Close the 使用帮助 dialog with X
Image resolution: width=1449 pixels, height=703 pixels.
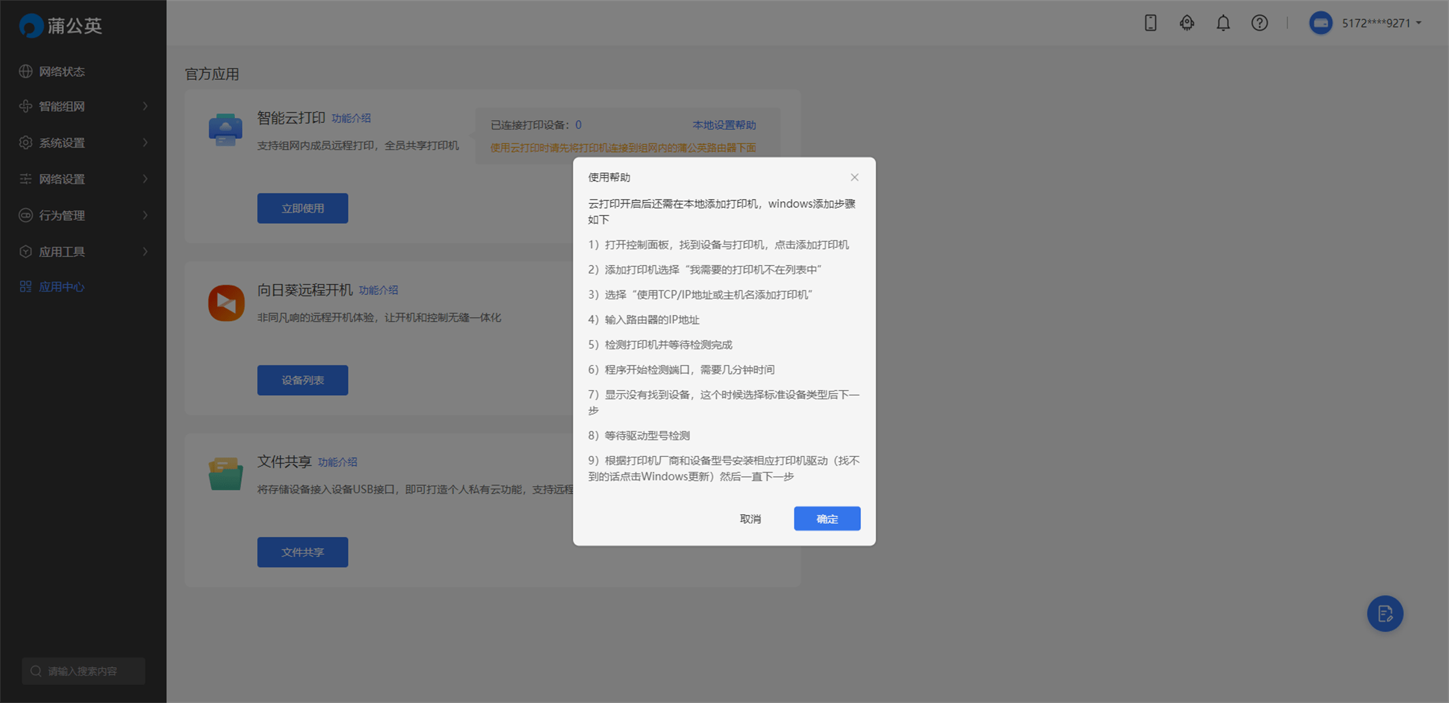[x=854, y=177]
